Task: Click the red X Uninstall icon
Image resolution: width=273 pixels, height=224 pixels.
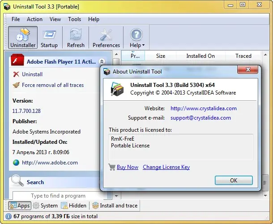Action: click(16, 74)
